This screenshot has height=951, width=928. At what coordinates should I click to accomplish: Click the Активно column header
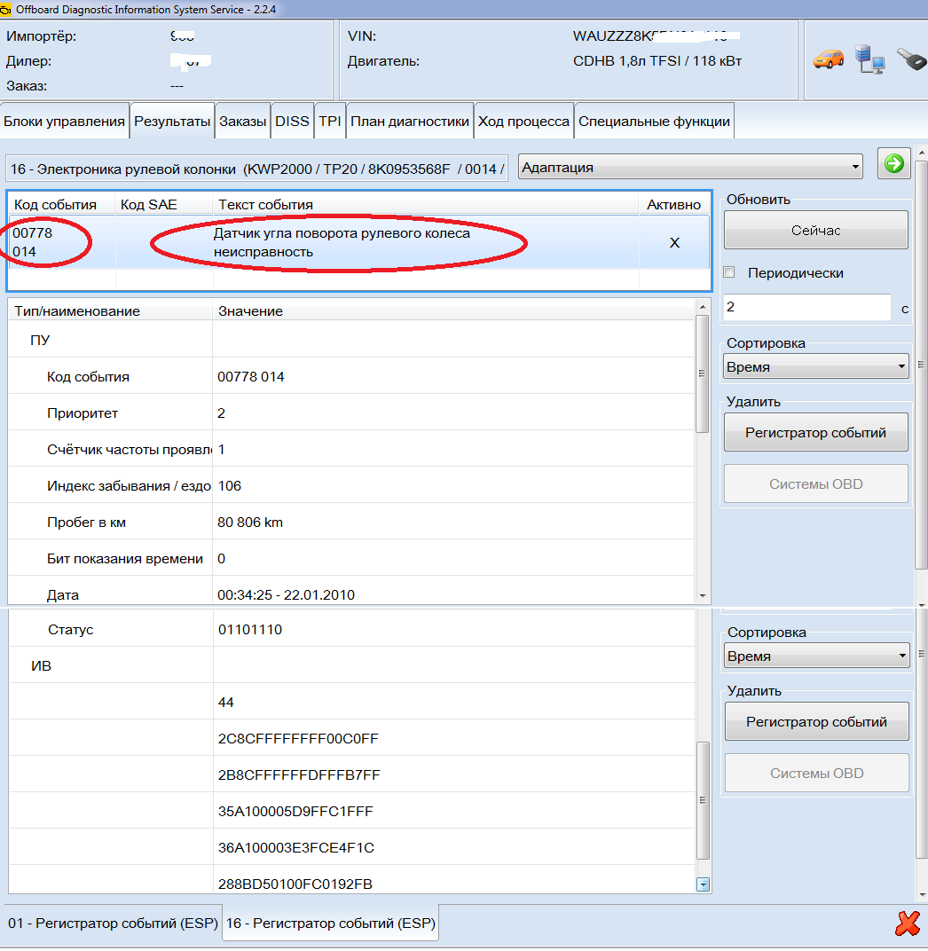click(x=674, y=205)
